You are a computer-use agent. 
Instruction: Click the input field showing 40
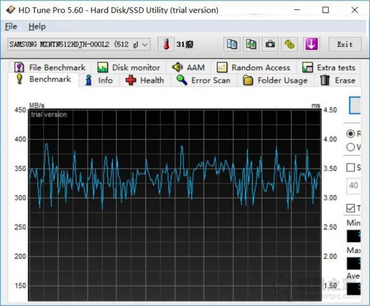tap(354, 186)
